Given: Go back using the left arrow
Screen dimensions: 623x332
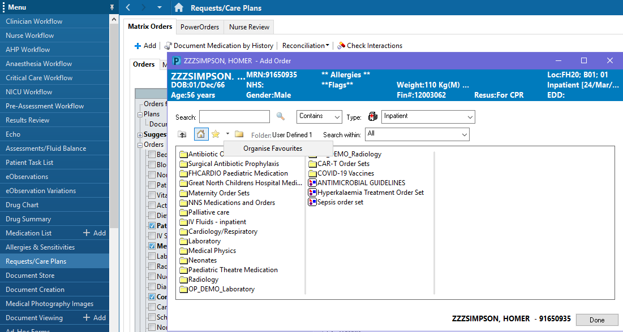Looking at the screenshot, I should click(x=128, y=7).
